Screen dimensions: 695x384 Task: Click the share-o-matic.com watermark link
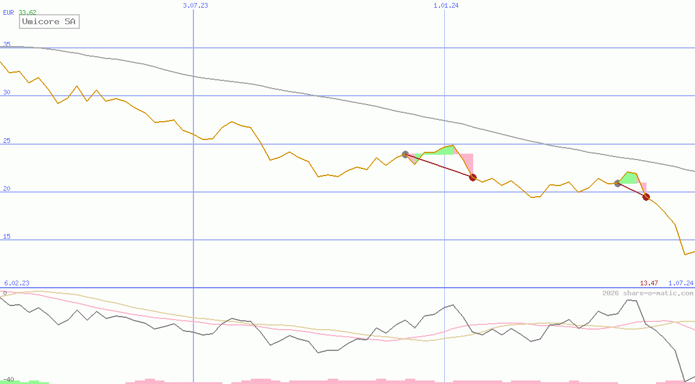(648, 293)
